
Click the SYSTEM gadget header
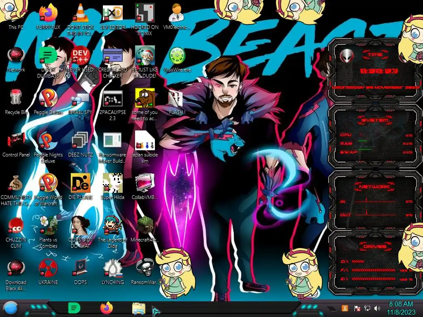375,120
